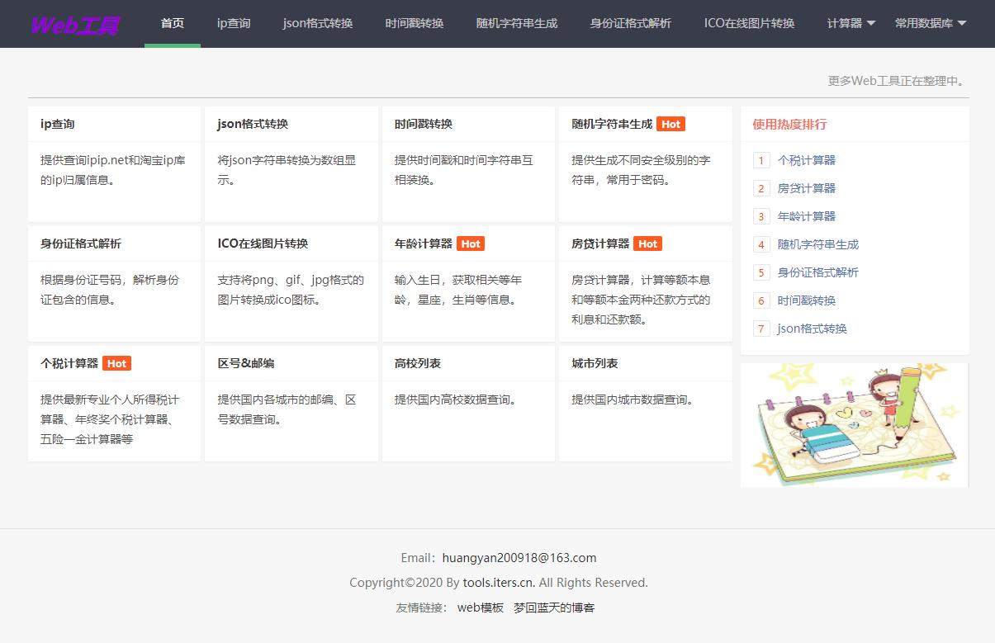Click the Hot badge beside 个税计算器
This screenshot has width=995, height=643.
point(116,363)
